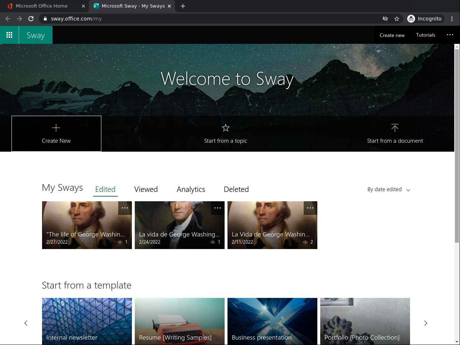
Task: Open the Incognito profile indicator
Action: tap(425, 19)
